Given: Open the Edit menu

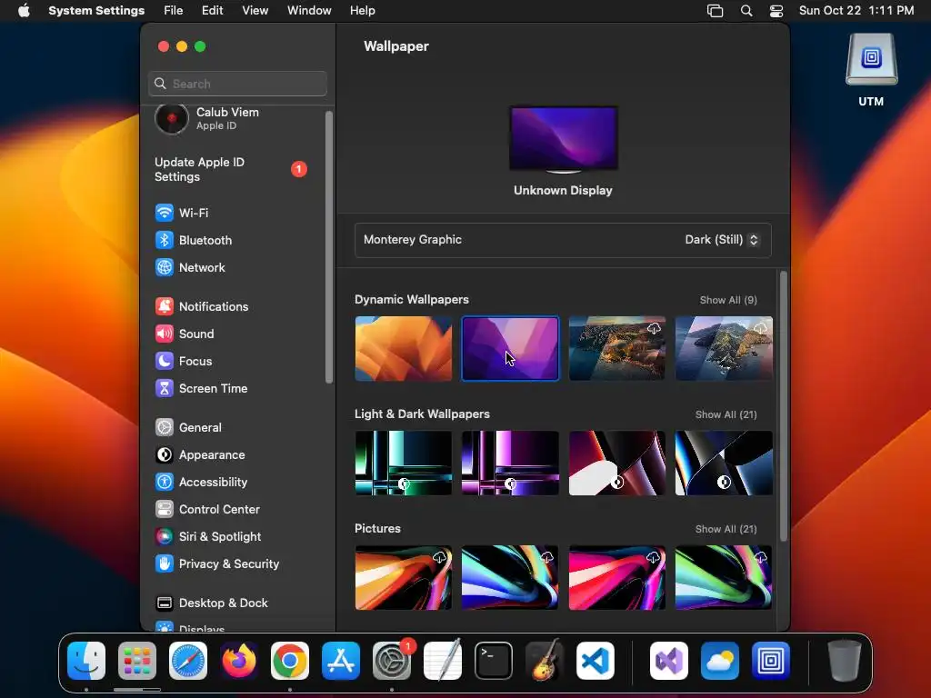Looking at the screenshot, I should (212, 11).
